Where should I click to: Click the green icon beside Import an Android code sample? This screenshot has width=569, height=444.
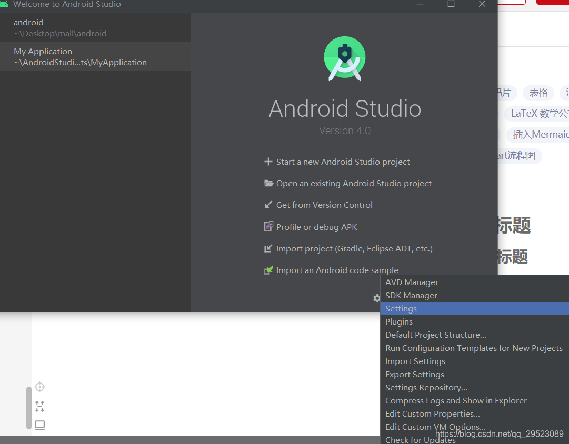click(268, 270)
